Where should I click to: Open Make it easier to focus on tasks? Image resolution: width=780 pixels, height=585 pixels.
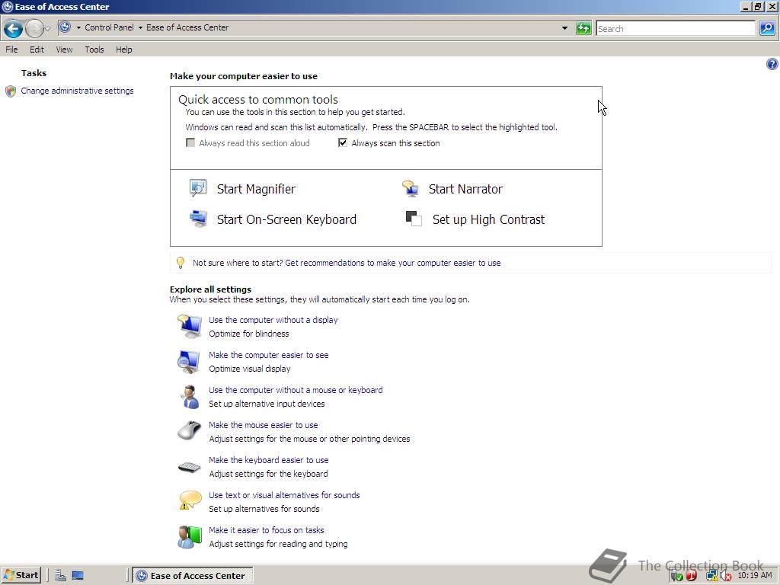pyautogui.click(x=266, y=530)
